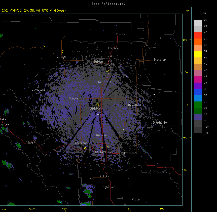Click the Ponoka city label
The width and height of the screenshot is (217, 212).
click(x=121, y=34)
